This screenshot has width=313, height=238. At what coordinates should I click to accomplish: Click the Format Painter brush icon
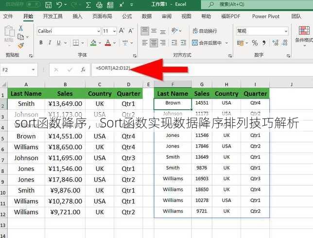click(21, 46)
